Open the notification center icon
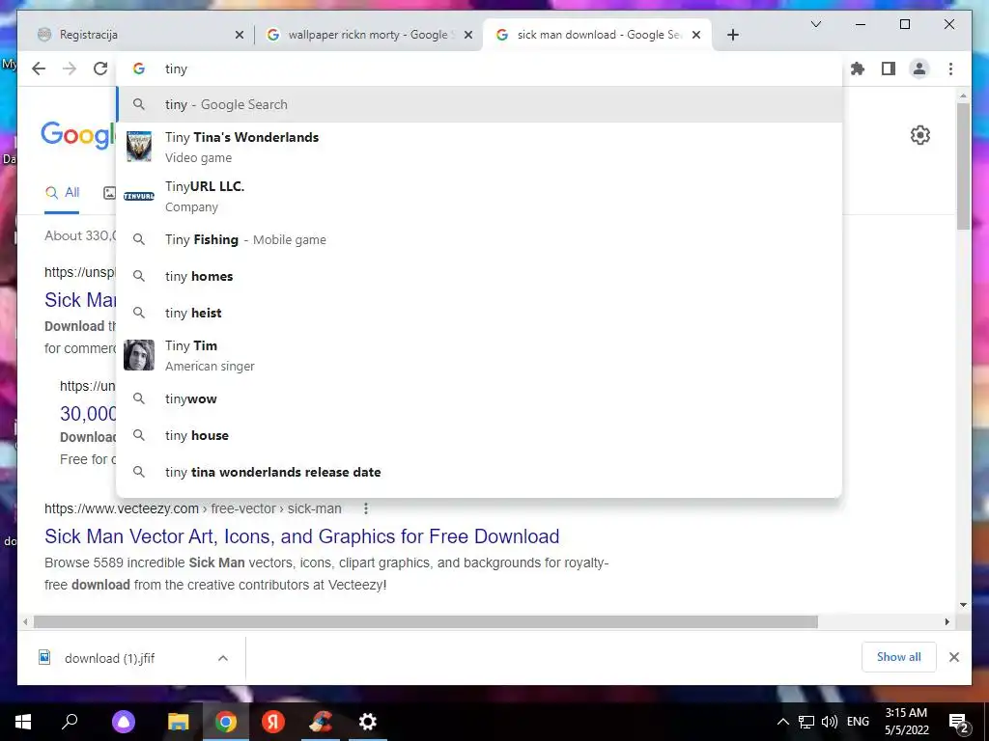This screenshot has width=989, height=741. 958,722
